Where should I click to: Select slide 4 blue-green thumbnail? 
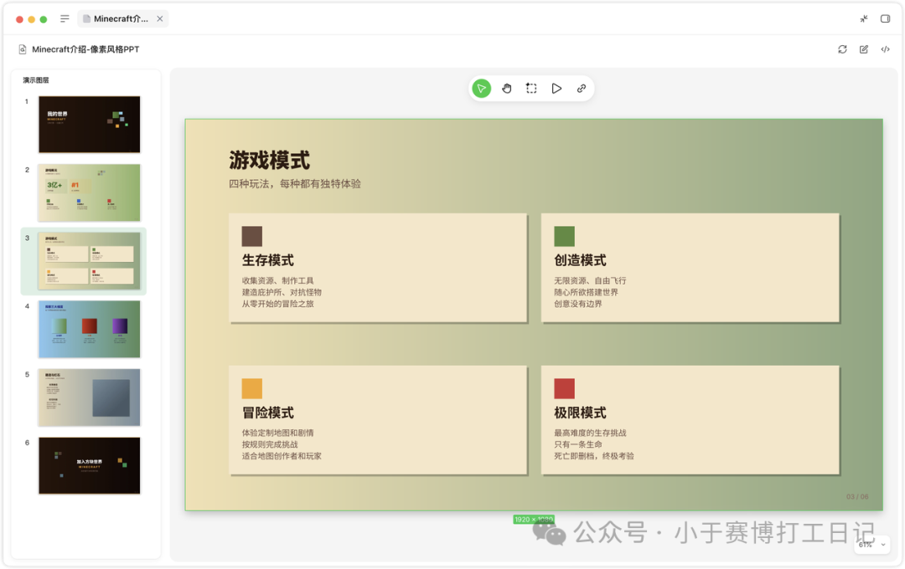pos(90,329)
